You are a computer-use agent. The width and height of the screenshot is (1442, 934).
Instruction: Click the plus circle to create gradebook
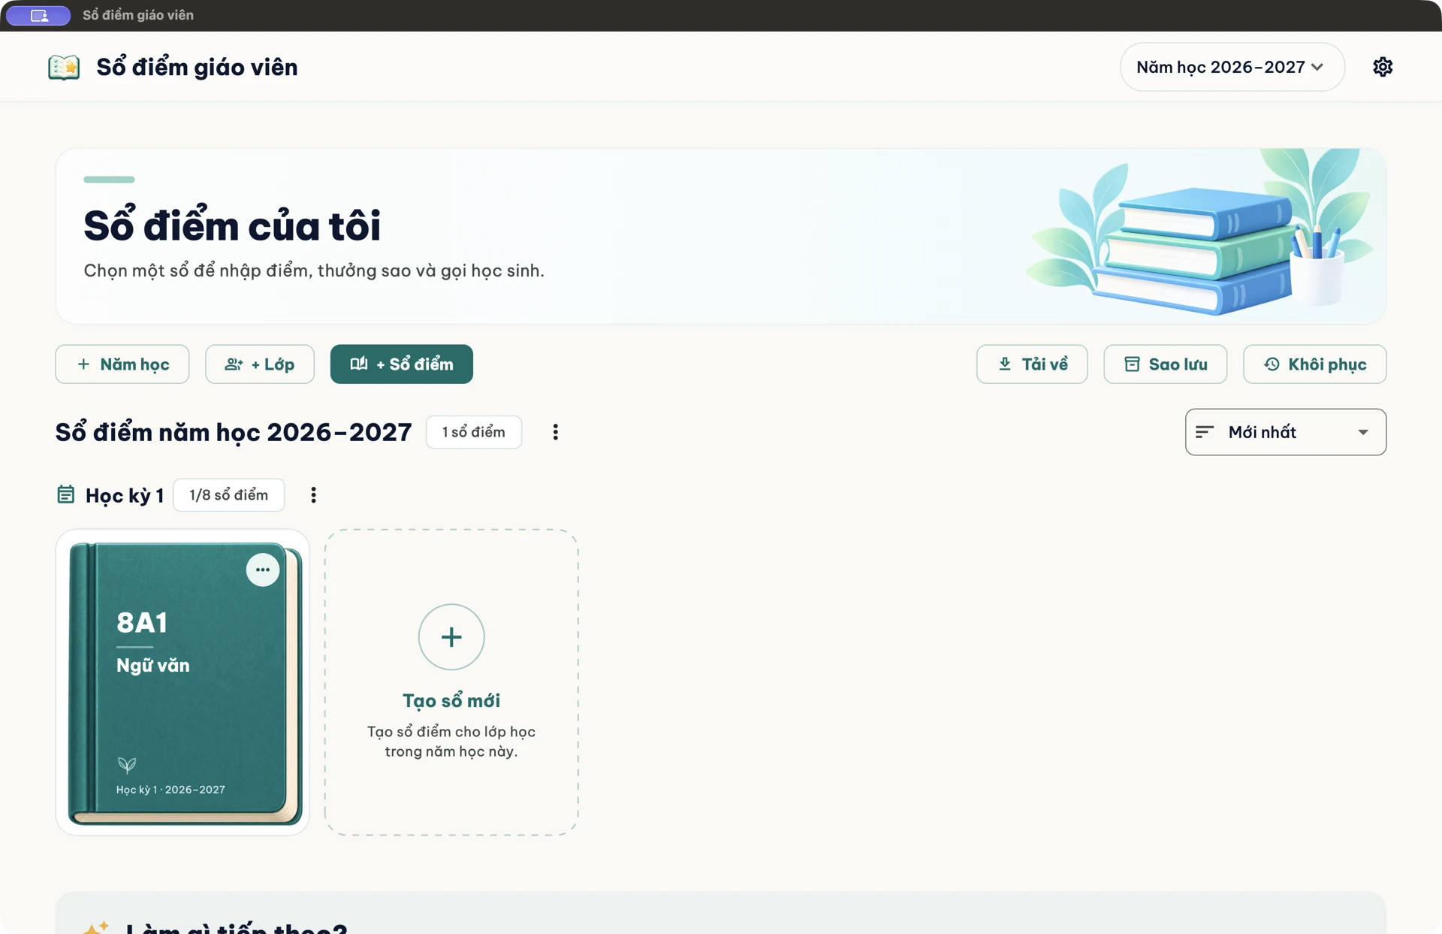tap(451, 637)
